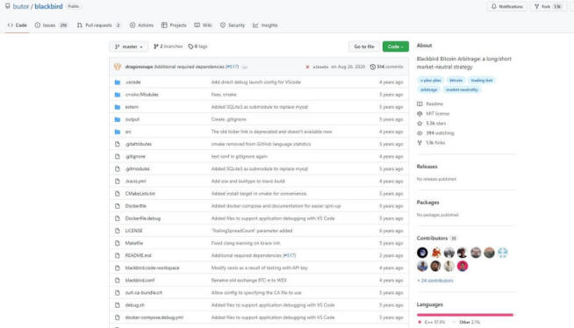Click the first contributor avatar thumbnail
574x328 pixels.
(422, 253)
